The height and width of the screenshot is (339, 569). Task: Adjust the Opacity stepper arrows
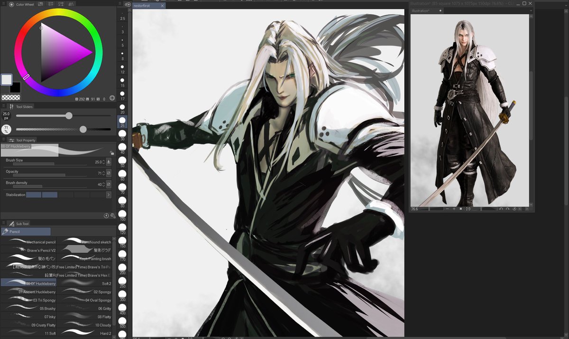point(104,173)
